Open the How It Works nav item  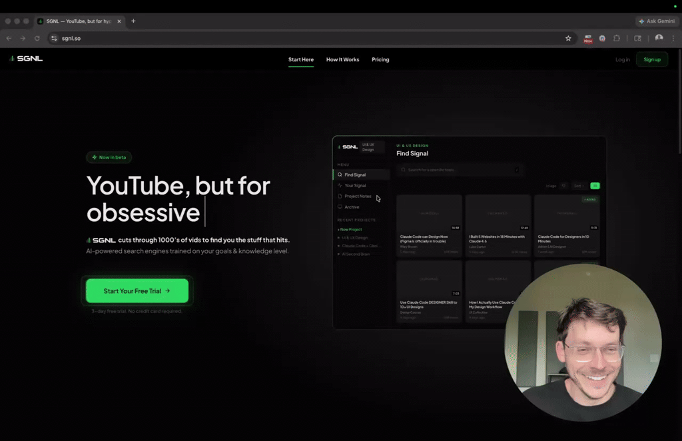pyautogui.click(x=343, y=59)
